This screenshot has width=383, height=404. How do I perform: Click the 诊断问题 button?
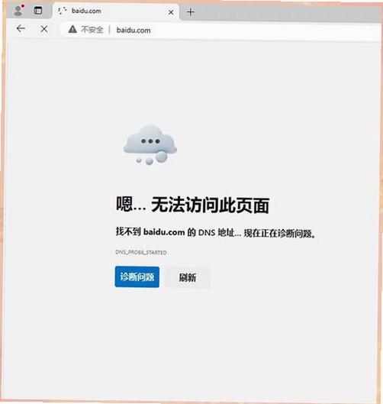(137, 277)
